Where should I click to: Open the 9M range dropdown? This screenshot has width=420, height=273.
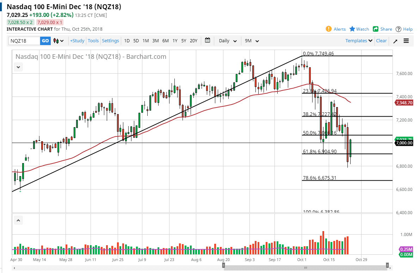click(x=252, y=41)
